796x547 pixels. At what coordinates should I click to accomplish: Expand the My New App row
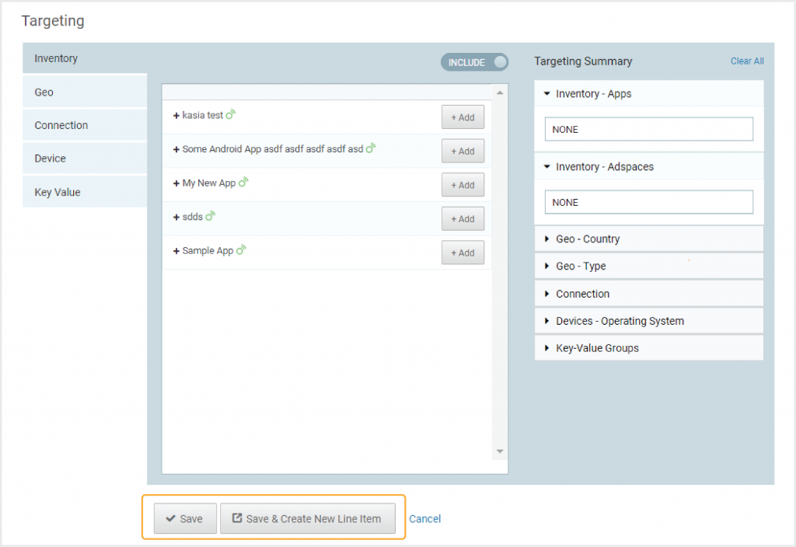coord(176,183)
